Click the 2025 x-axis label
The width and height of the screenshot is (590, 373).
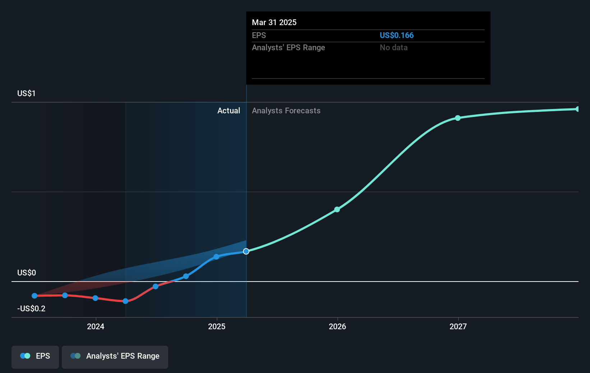(x=217, y=326)
